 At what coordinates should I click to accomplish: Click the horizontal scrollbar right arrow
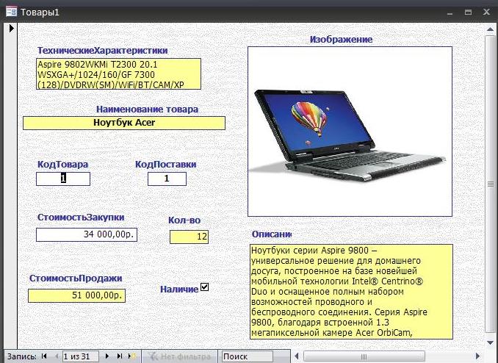(477, 356)
